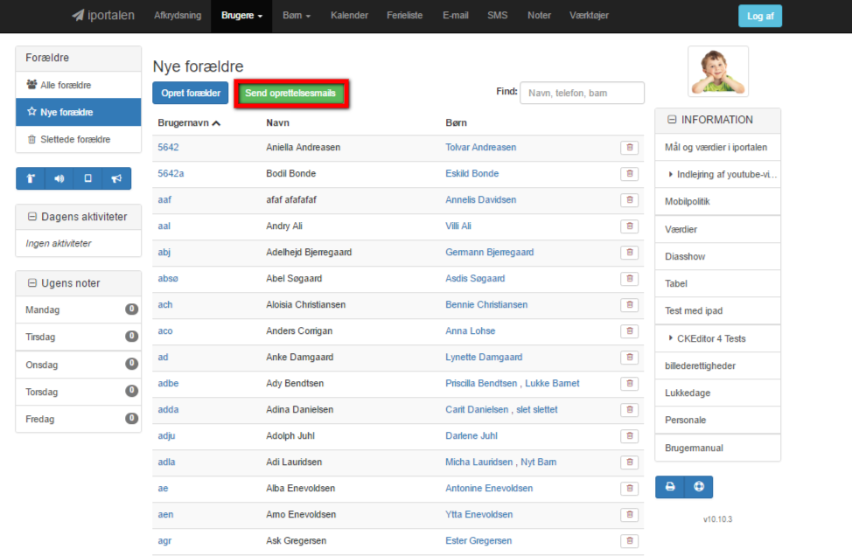
Task: Click the iportalen paper plane logo
Action: (103, 15)
